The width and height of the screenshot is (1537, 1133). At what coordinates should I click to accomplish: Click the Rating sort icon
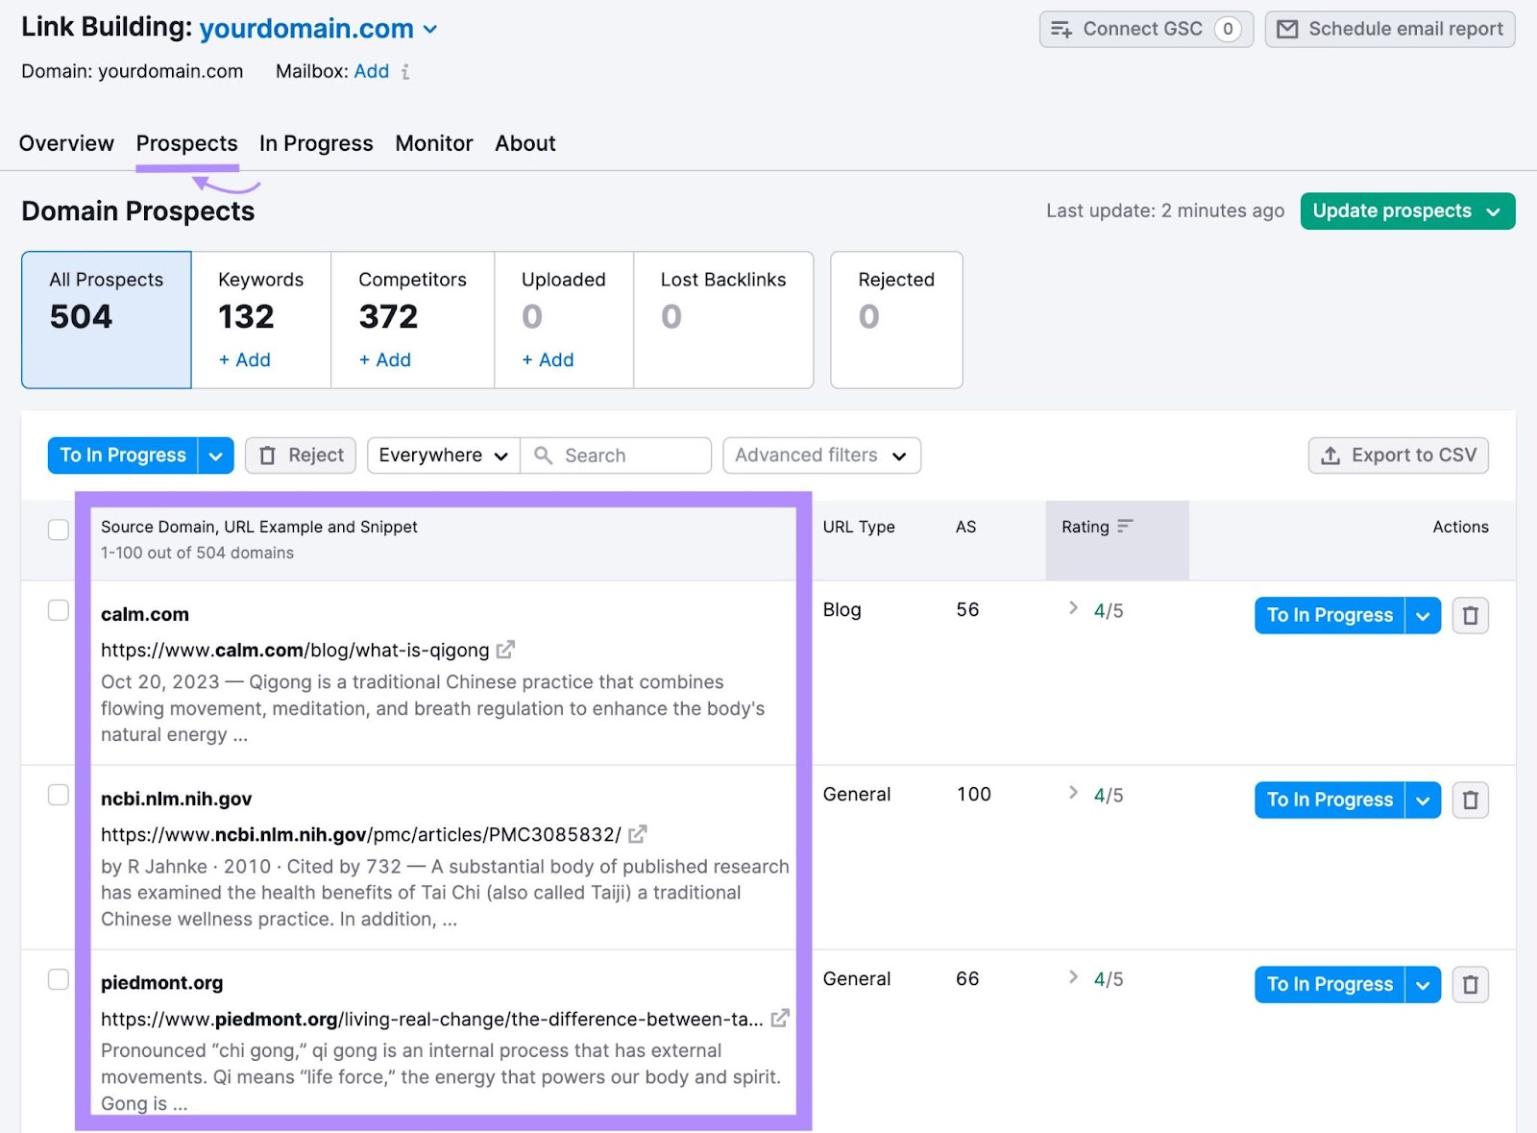click(x=1125, y=526)
